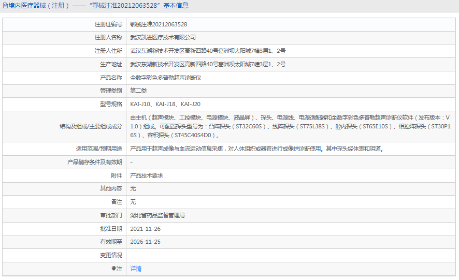Select the expiry date 2026-11-25
The image size is (459, 280).
146,242
